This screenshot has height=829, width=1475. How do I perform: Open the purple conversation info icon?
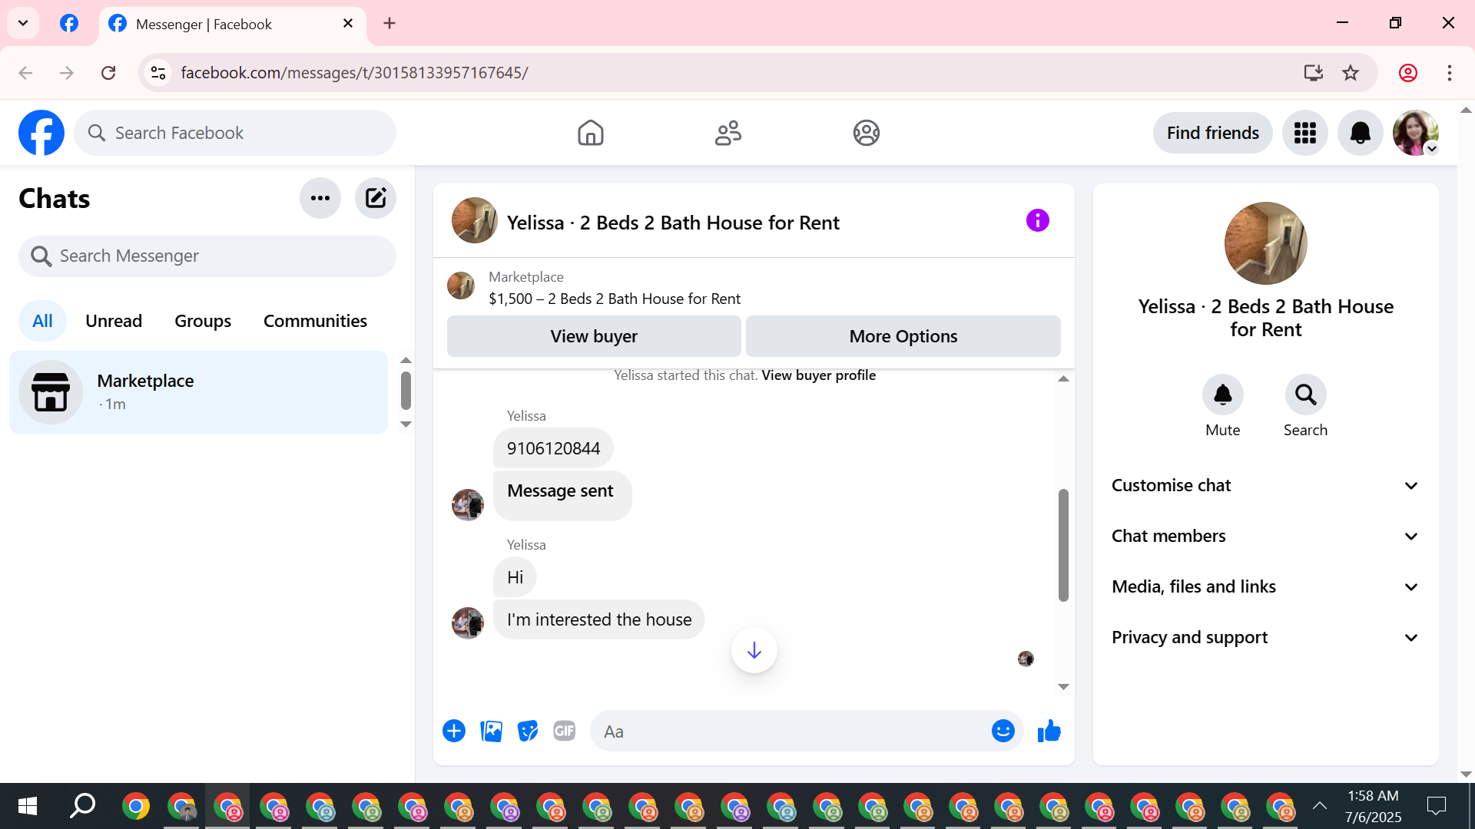point(1037,221)
